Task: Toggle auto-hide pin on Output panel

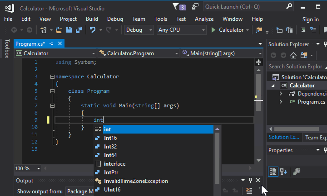Action: click(250, 181)
